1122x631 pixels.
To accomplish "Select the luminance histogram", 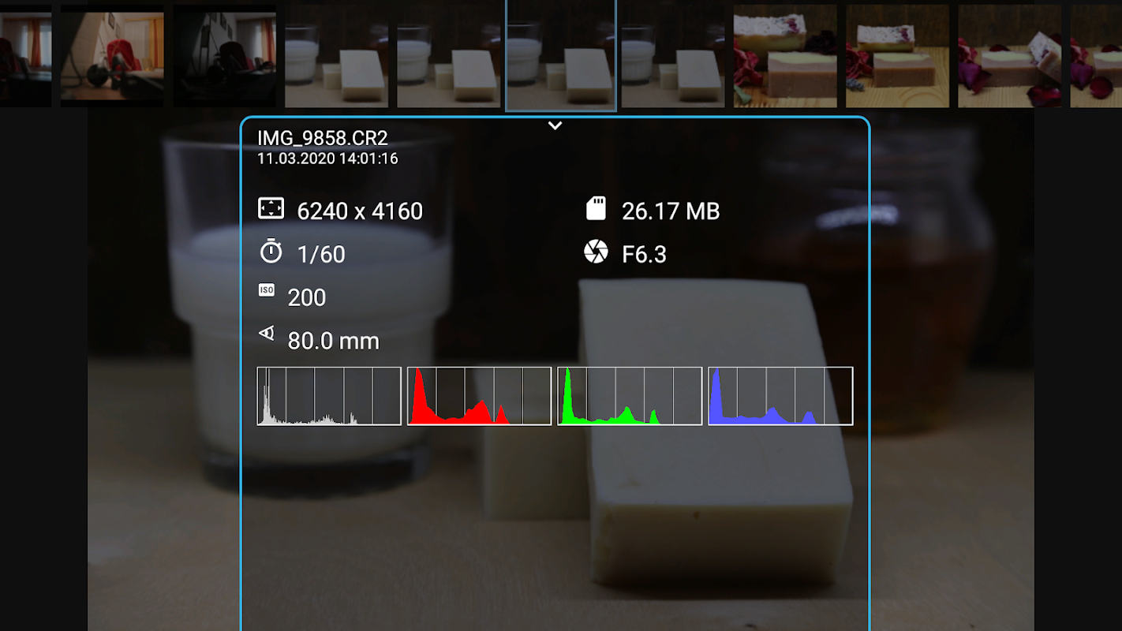I will [x=329, y=396].
